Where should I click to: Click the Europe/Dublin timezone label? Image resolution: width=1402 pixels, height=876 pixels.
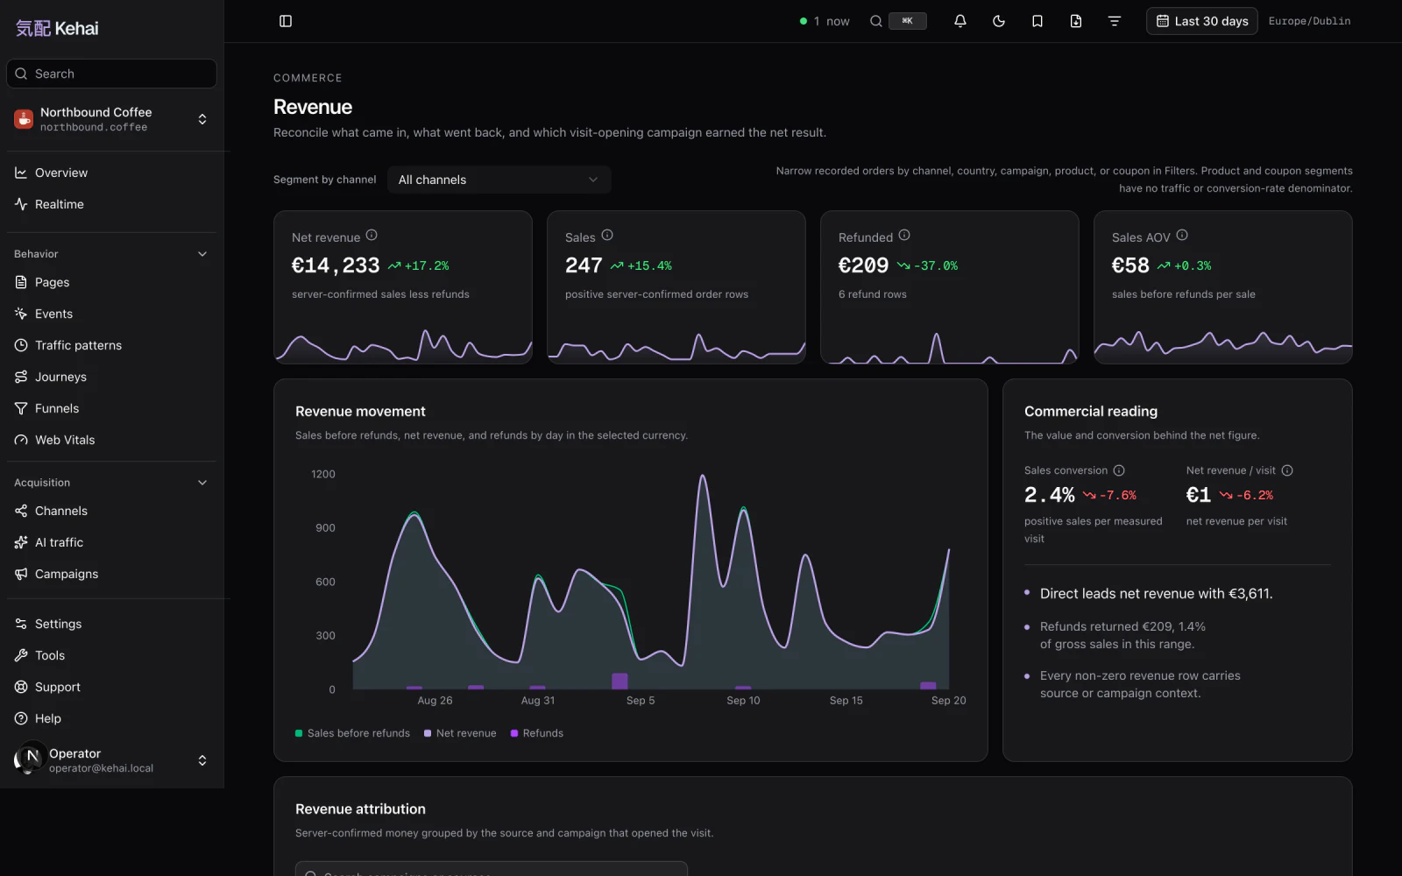[1309, 21]
